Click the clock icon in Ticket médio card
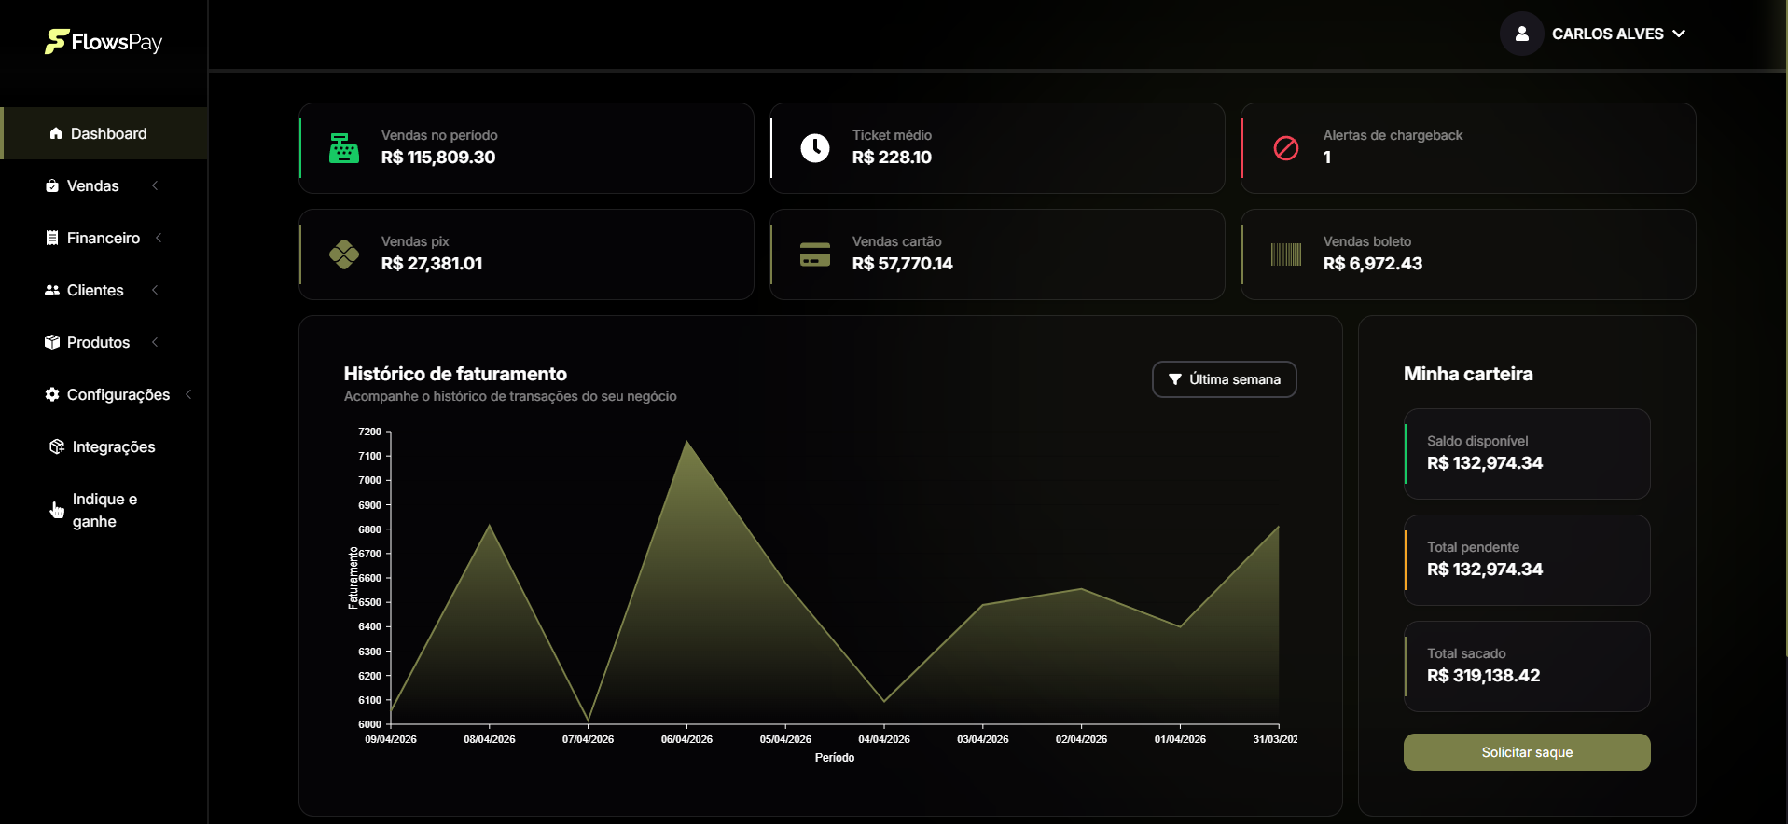Viewport: 1788px width, 824px height. pos(815,148)
